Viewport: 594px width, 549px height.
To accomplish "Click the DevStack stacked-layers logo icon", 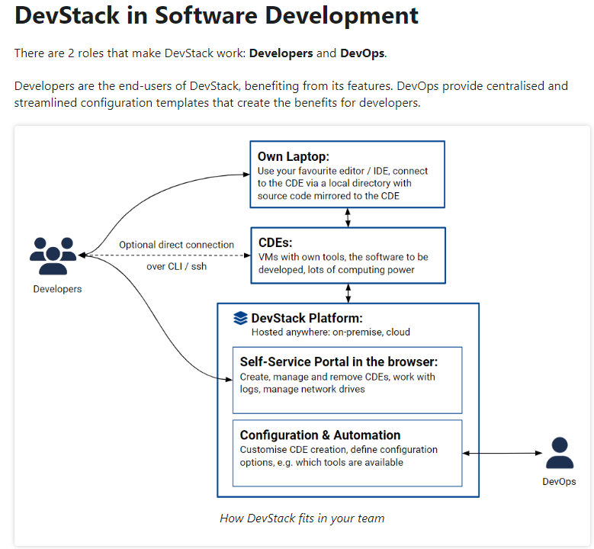I will [240, 318].
